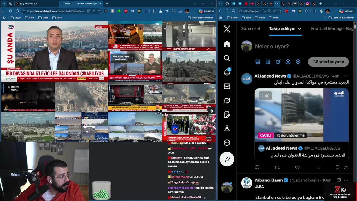Click Sohbet et Copilot in left browser

(x=206, y=11)
